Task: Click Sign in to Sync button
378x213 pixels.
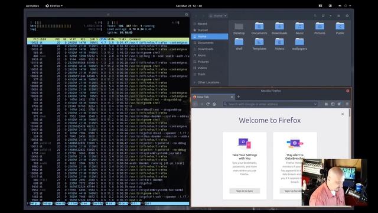Action: click(x=245, y=191)
